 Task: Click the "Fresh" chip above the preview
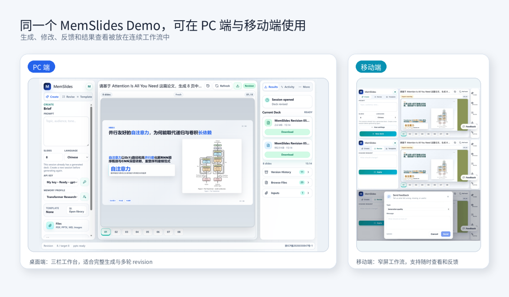click(x=179, y=94)
